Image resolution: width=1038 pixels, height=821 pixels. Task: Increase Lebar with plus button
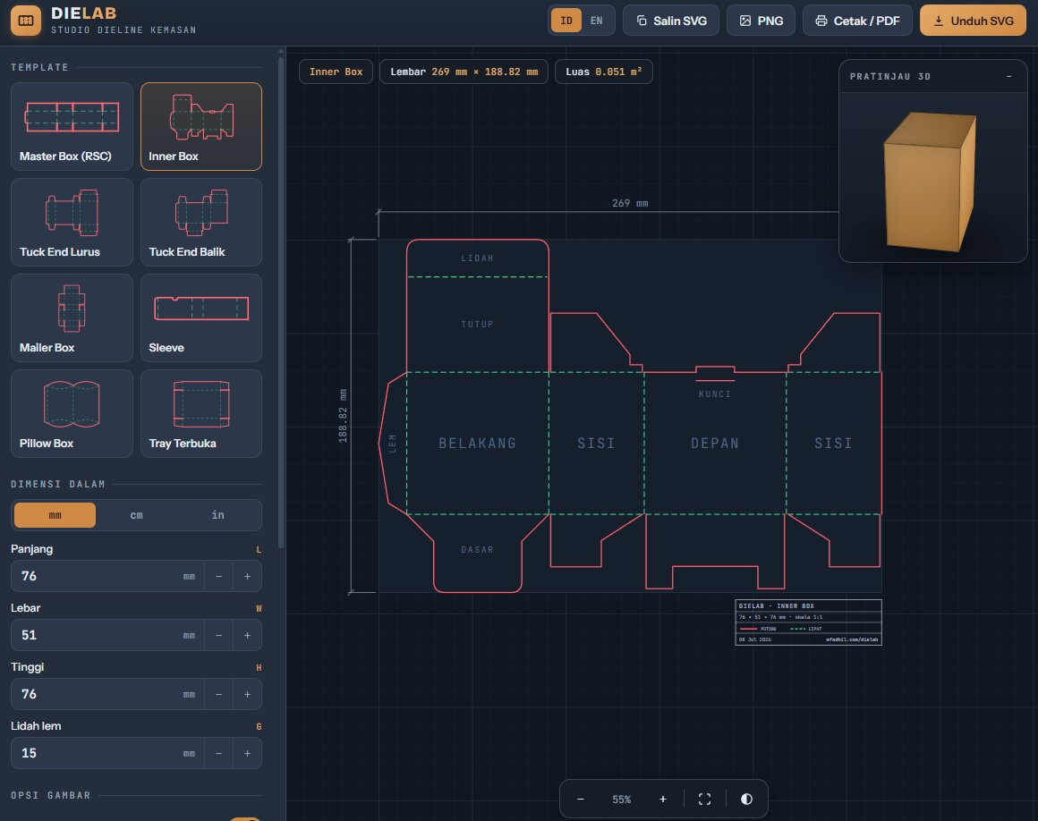pyautogui.click(x=247, y=635)
